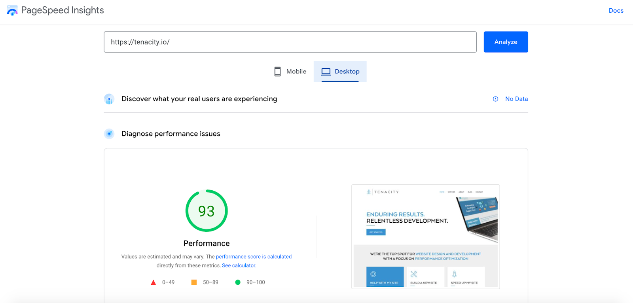Screen dimensions: 633x303
Task: Click the real users experience icon
Action: pos(109,99)
